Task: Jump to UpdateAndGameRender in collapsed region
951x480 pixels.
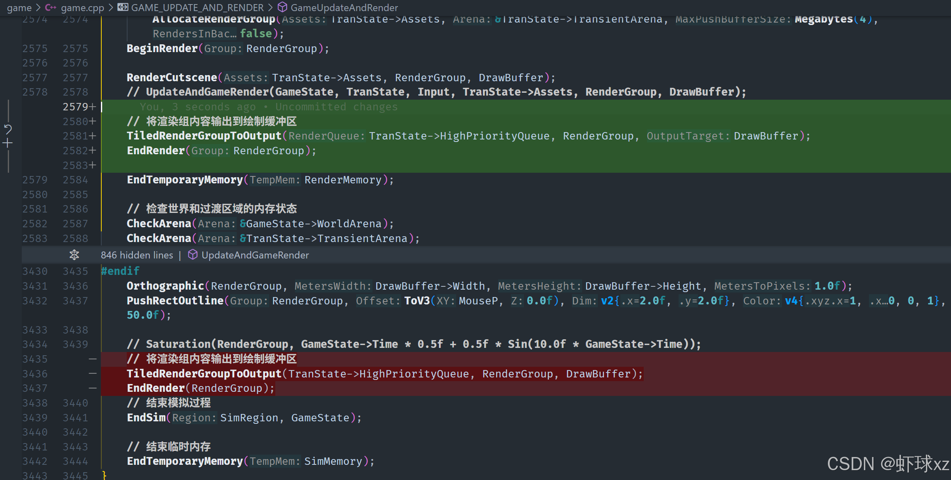Action: pyautogui.click(x=255, y=255)
